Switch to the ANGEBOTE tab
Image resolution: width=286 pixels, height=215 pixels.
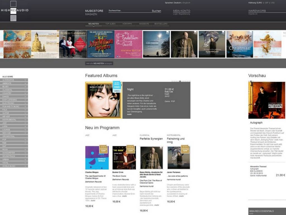coord(144,24)
